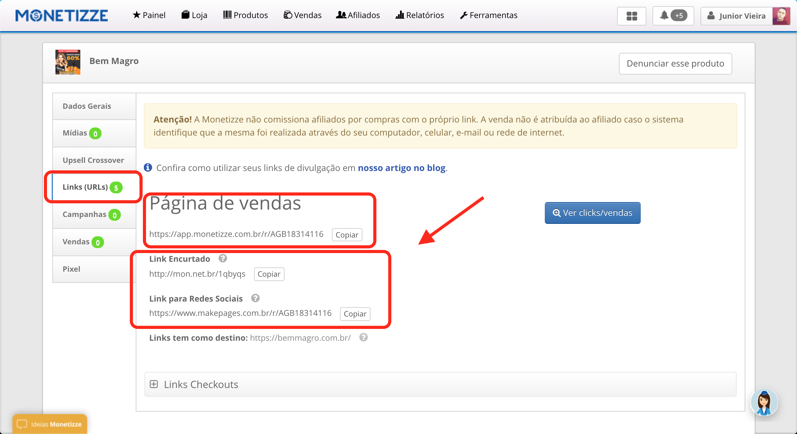Click the Links (URLs) count badge 5
The height and width of the screenshot is (434, 797).
click(116, 188)
